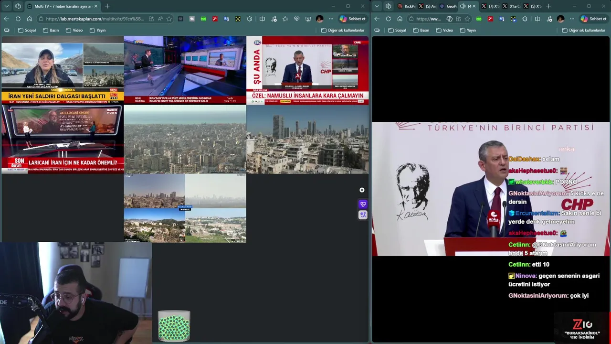611x344 pixels.
Task: Click the CHP speech video in right window
Action: tap(491, 189)
